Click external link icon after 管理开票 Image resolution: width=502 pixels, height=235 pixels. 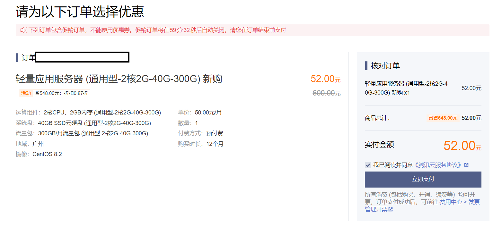391,210
